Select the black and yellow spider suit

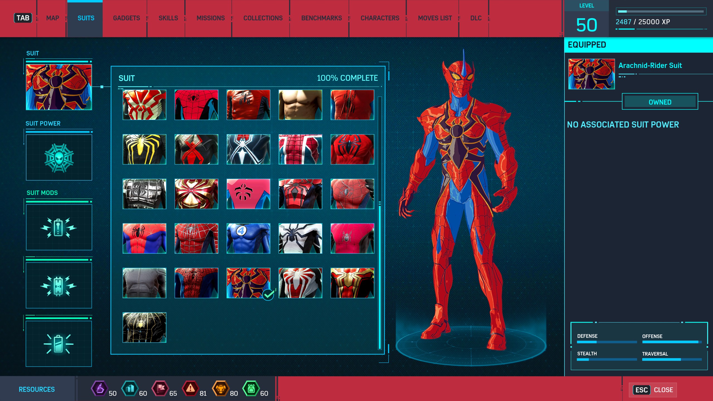tap(144, 149)
